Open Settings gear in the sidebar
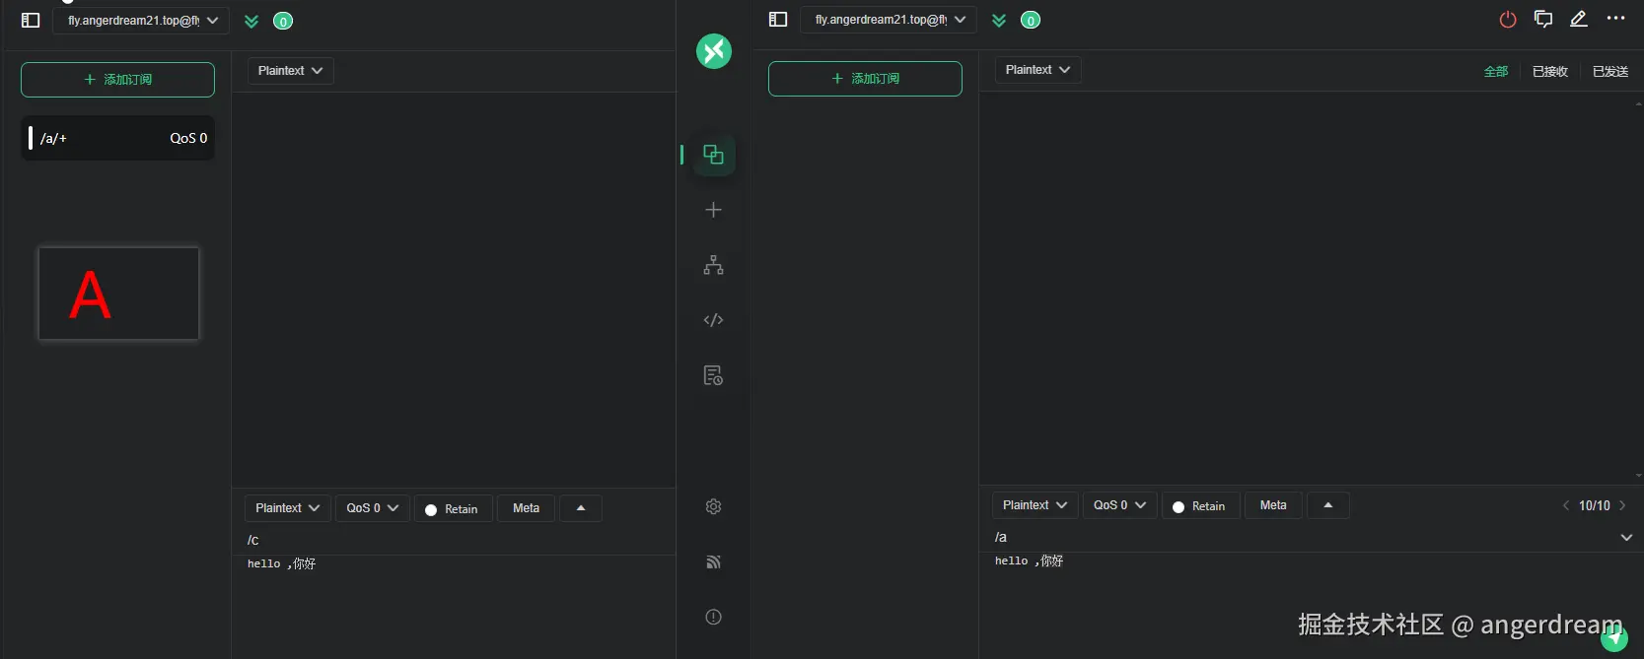This screenshot has width=1644, height=659. pyautogui.click(x=713, y=506)
